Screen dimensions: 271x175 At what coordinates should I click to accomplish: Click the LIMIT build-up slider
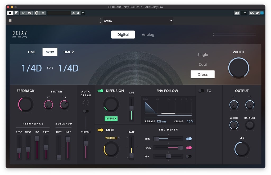pos(68,148)
